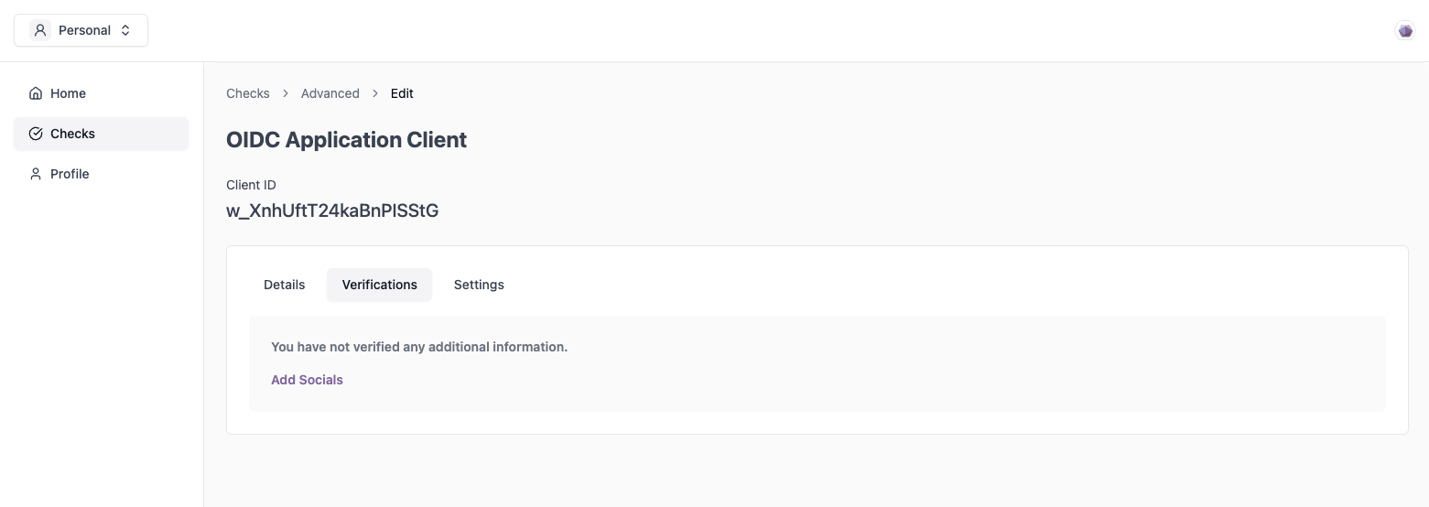Screen dimensions: 1429x507
Task: Click chevron separator after Checks breadcrumb
Action: (x=286, y=93)
